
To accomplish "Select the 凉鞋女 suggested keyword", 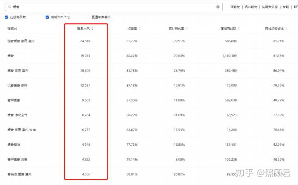I will click(235, 7).
